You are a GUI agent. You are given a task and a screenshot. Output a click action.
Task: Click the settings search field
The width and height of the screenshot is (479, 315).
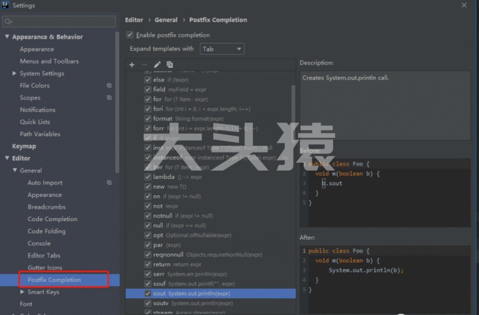point(59,21)
